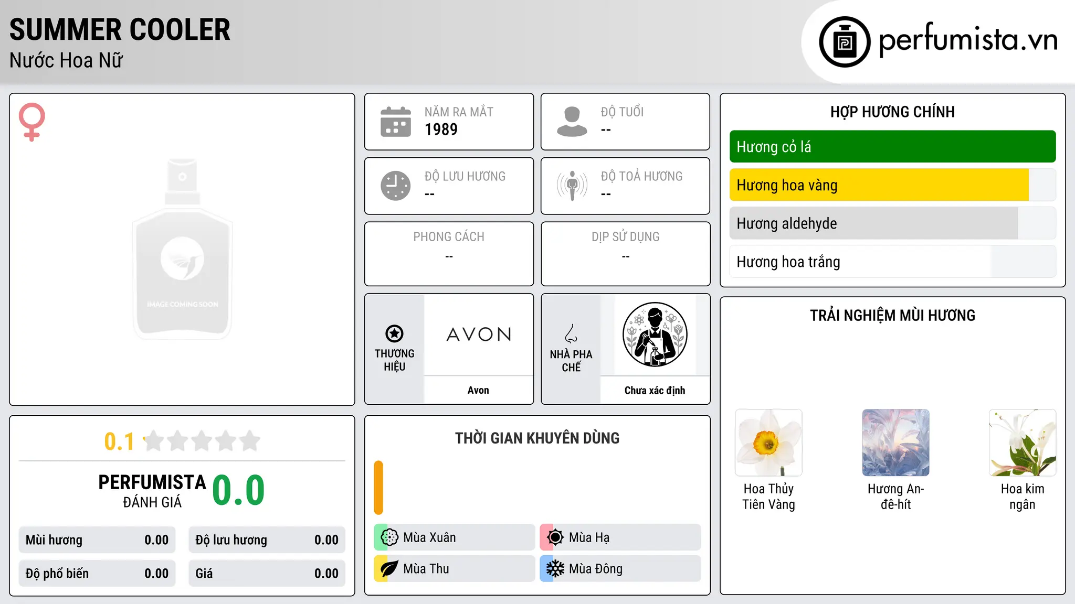This screenshot has height=604, width=1075.
Task: Click the THƯƠNG HIỆU label
Action: [394, 360]
